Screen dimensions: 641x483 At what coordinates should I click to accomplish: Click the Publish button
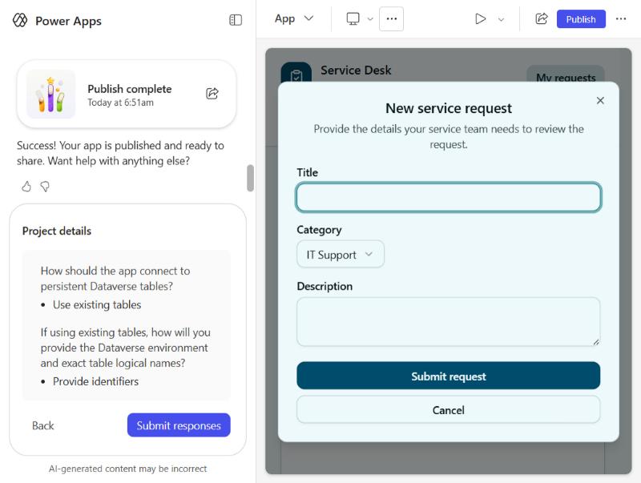pyautogui.click(x=581, y=19)
